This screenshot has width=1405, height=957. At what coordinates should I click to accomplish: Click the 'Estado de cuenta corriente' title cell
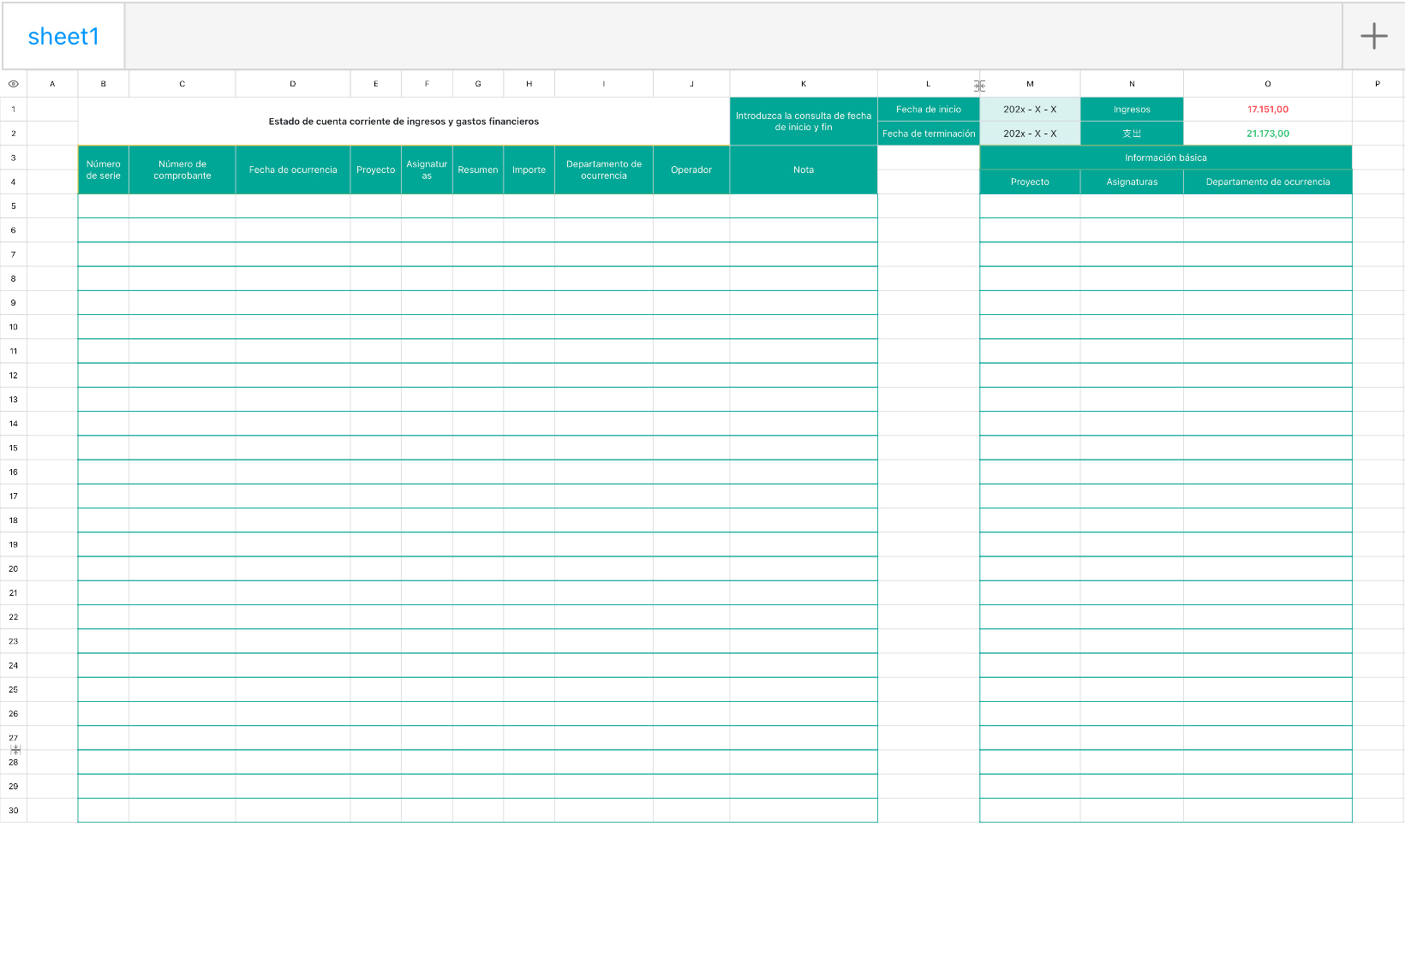point(404,122)
